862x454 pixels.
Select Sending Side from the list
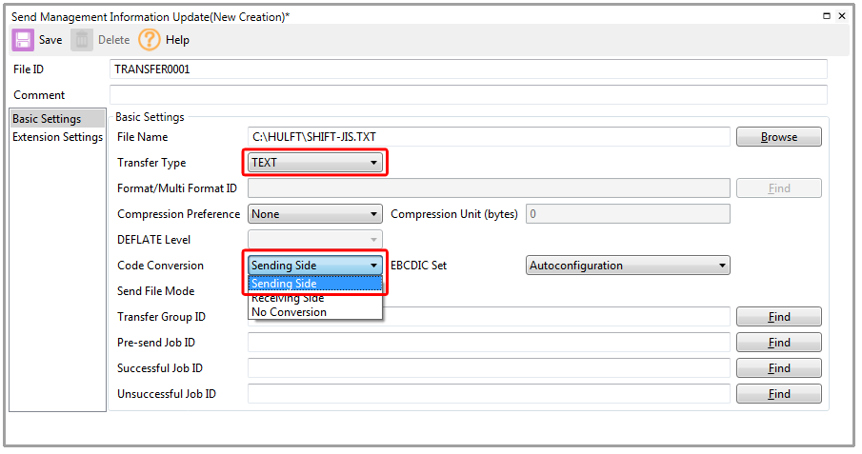314,284
